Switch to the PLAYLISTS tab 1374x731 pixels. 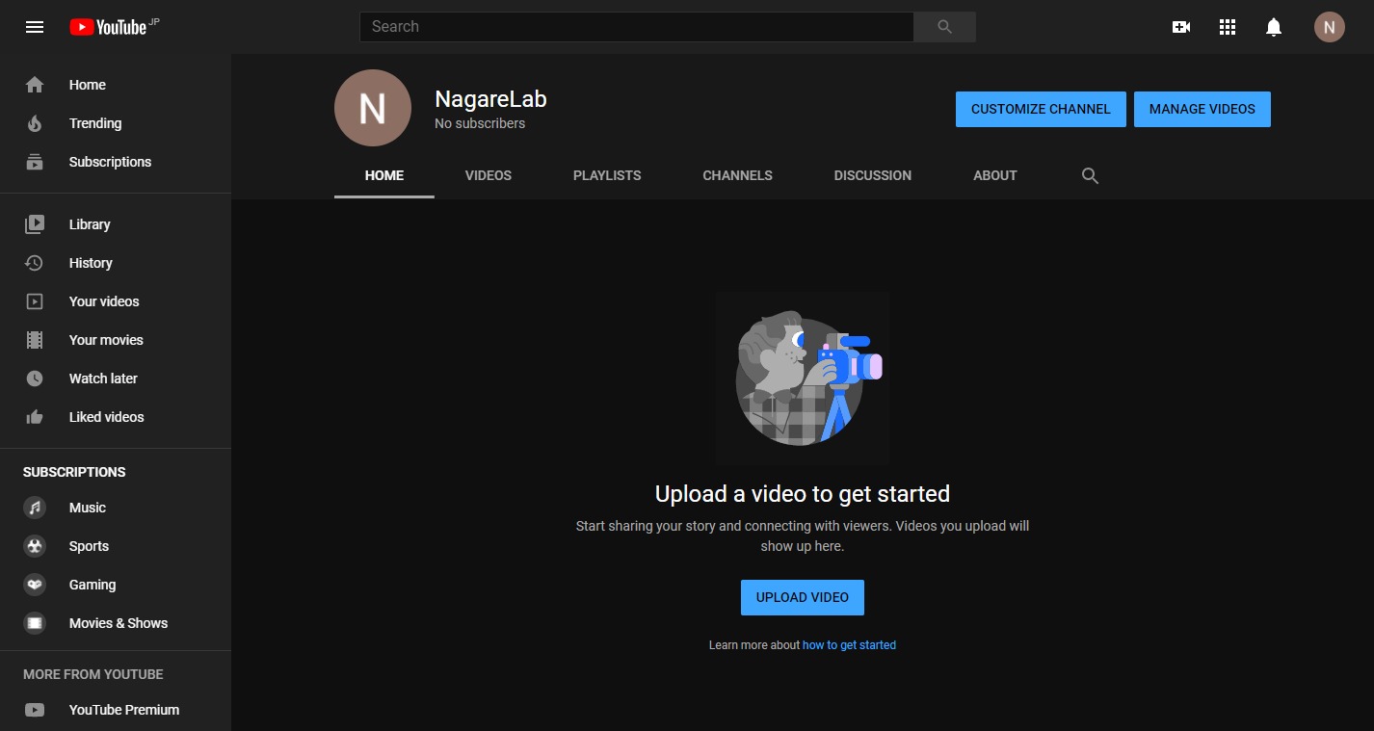[x=607, y=175]
